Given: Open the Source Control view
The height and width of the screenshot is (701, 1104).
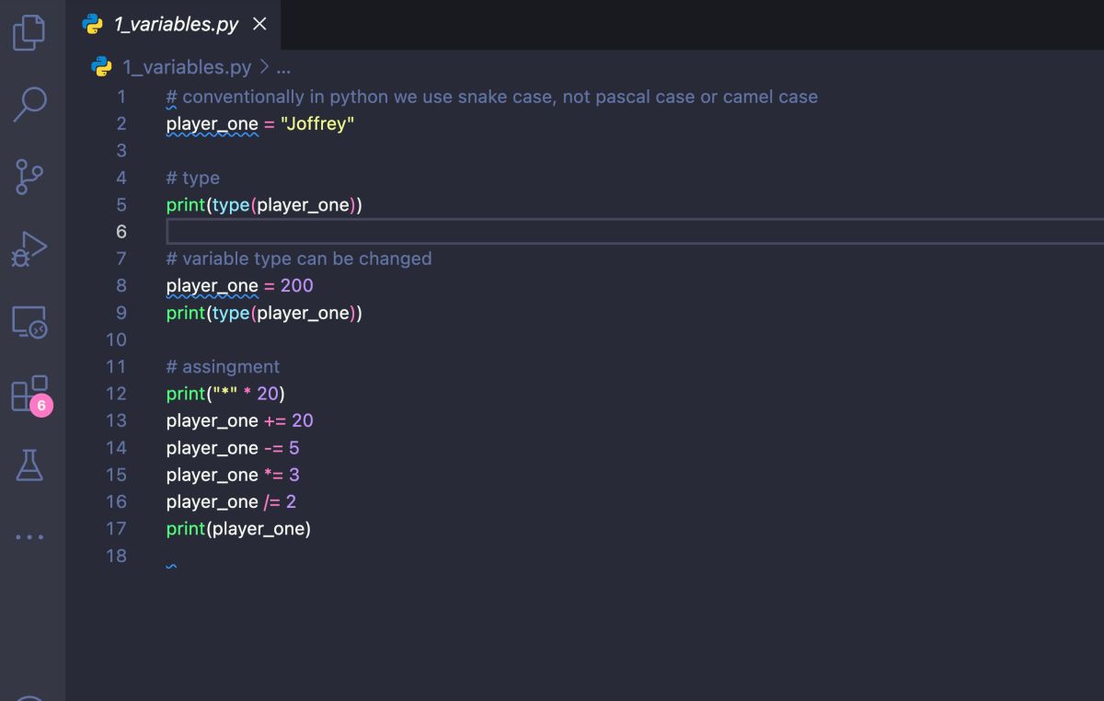Looking at the screenshot, I should coord(29,176).
